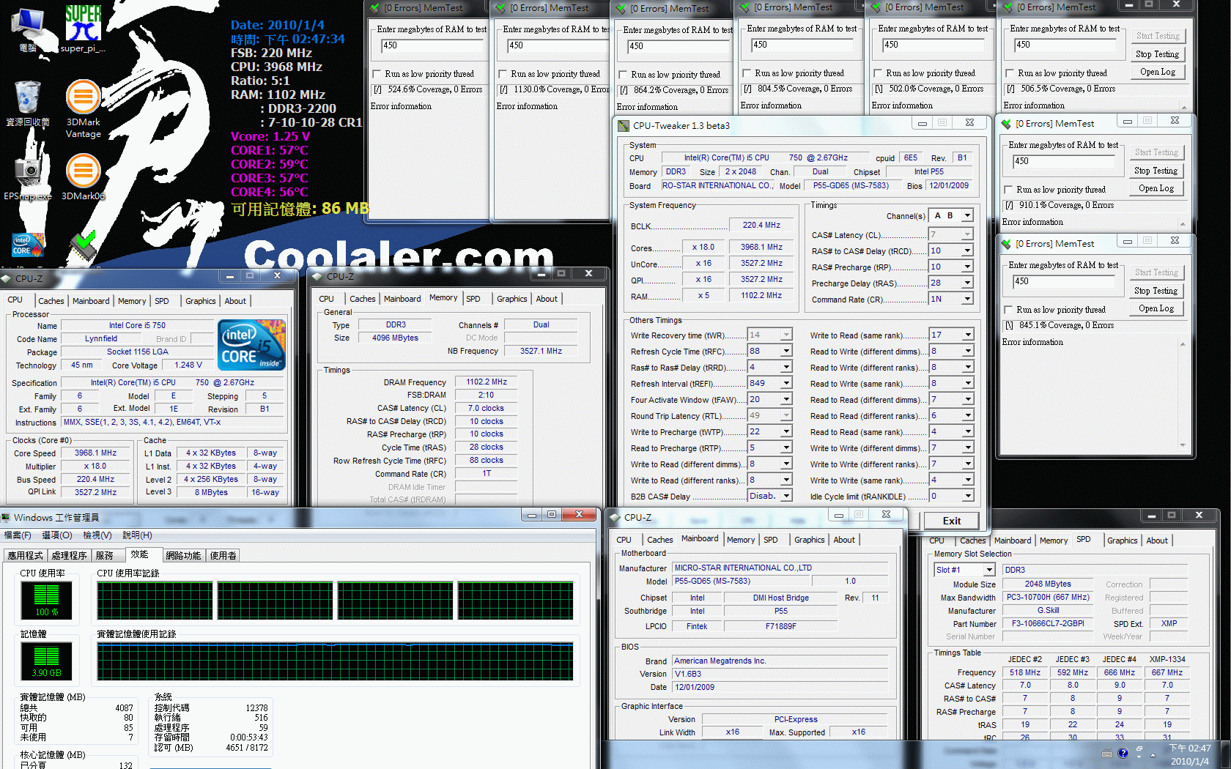The height and width of the screenshot is (769, 1231).
Task: Click Stop Testing in 845.1% MemTest
Action: click(x=1156, y=291)
